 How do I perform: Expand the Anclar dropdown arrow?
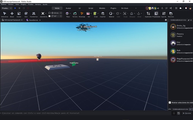(142, 13)
